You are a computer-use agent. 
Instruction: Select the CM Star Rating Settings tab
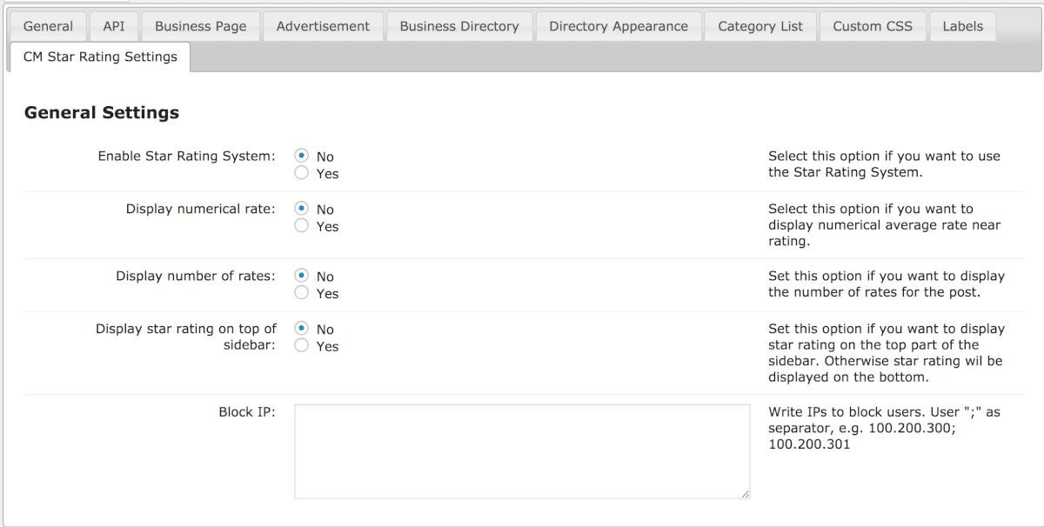pos(100,57)
